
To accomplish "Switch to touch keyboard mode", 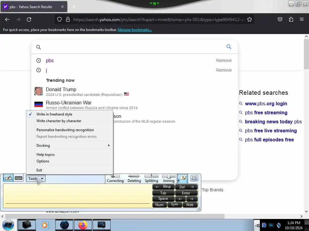I will click(18, 178).
